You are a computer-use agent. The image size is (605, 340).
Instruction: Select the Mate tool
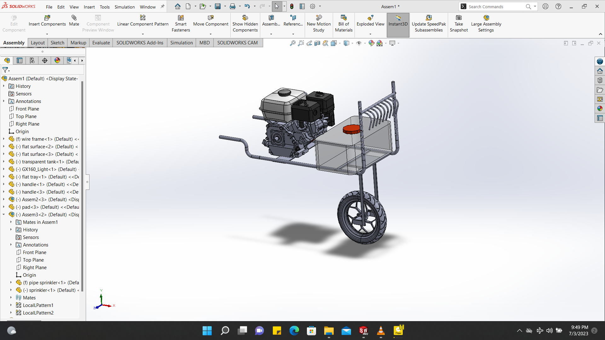click(74, 18)
